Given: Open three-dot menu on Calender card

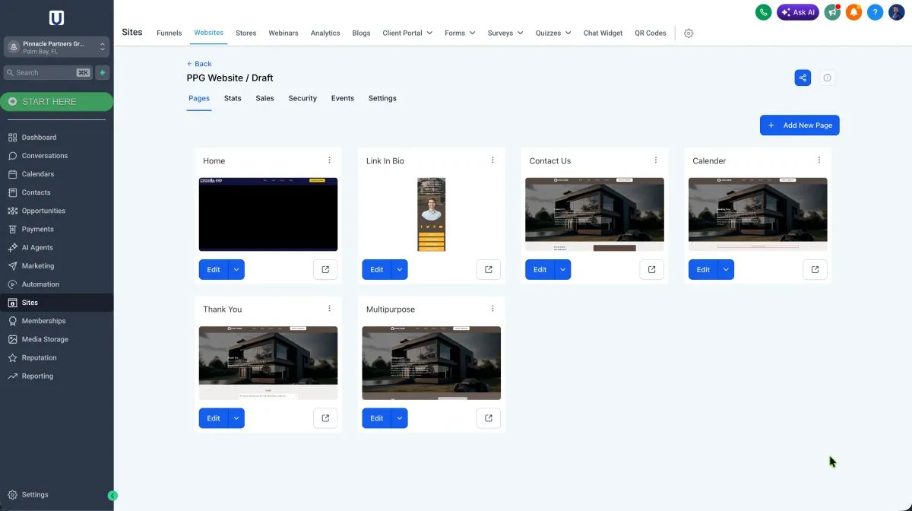Looking at the screenshot, I should point(819,160).
